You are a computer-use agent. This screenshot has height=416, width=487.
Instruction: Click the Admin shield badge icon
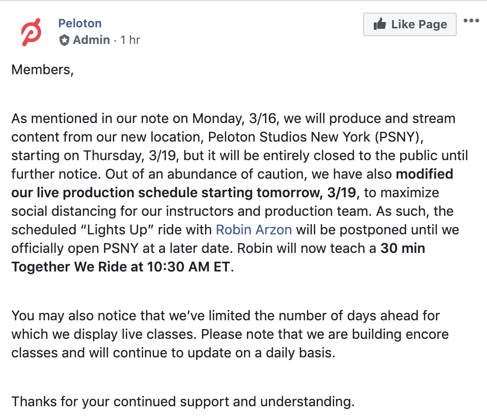[64, 40]
